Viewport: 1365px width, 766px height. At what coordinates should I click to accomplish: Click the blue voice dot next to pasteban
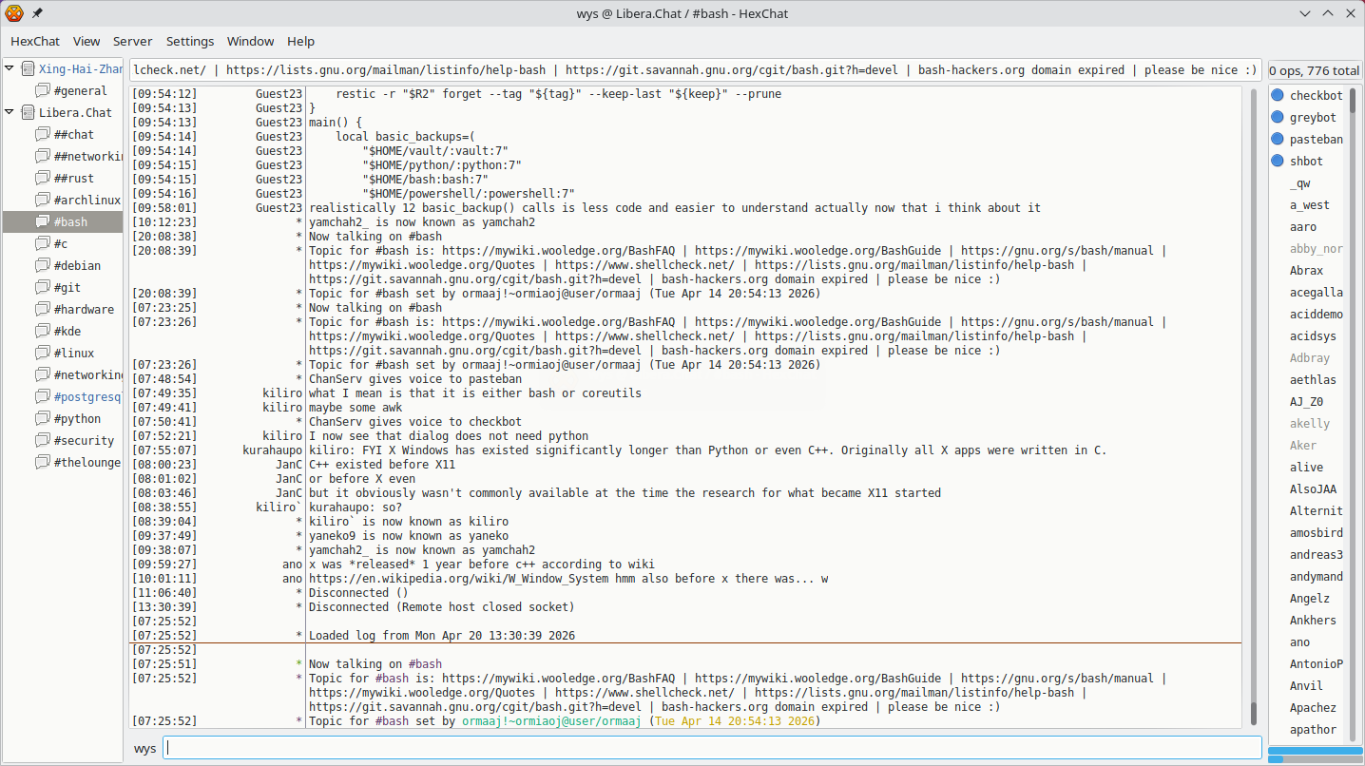(x=1278, y=139)
